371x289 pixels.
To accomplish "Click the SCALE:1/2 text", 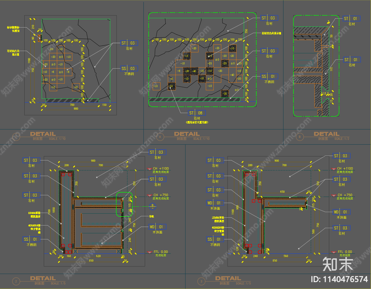I will [342, 139].
